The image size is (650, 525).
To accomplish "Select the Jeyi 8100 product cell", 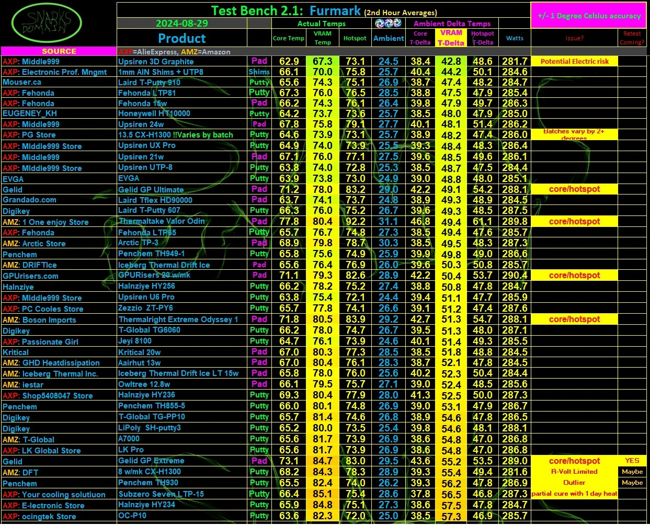I will (x=182, y=341).
